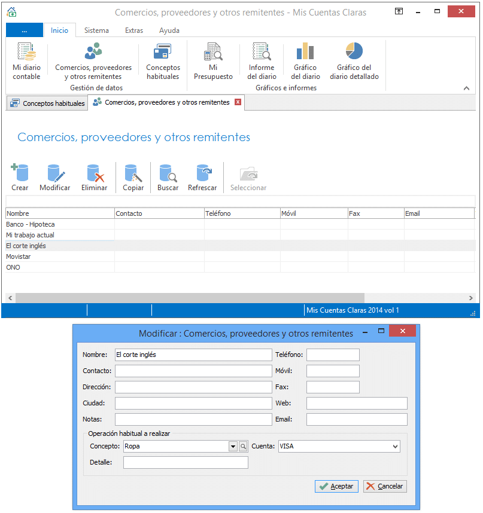
Task: Click status bar text Mis Cuentas Claras 2014 vol 1
Action: (353, 310)
